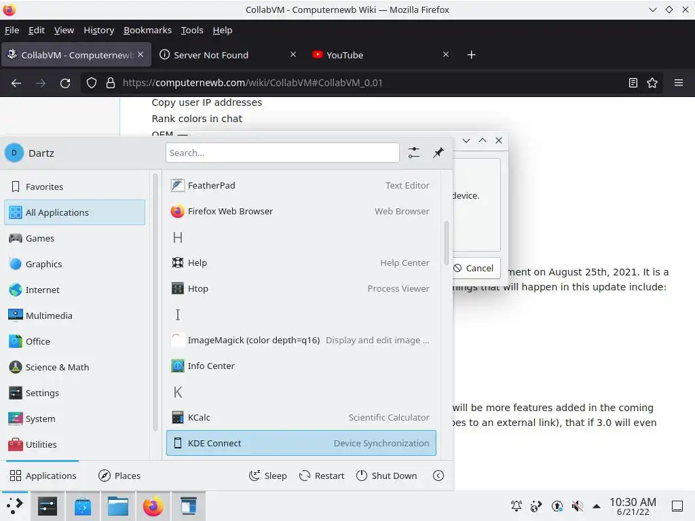This screenshot has width=695, height=521.
Task: Open Firefox Bookmarks menu
Action: [x=147, y=30]
